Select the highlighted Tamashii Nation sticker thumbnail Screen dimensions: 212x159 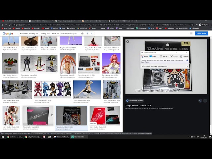(72, 116)
